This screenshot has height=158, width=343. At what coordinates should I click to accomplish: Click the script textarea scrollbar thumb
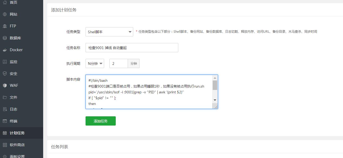[x=215, y=85]
